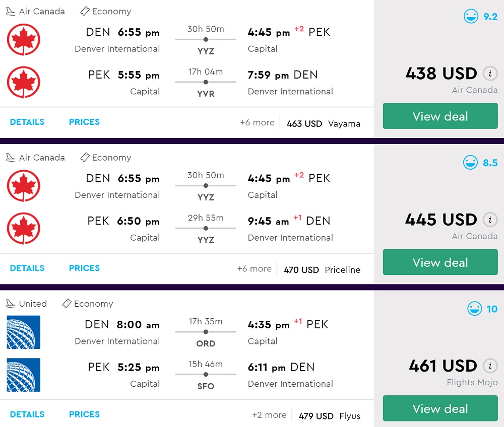Image resolution: width=504 pixels, height=427 pixels.
Task: Open PRICES for the 445 USD flight
Action: [84, 268]
